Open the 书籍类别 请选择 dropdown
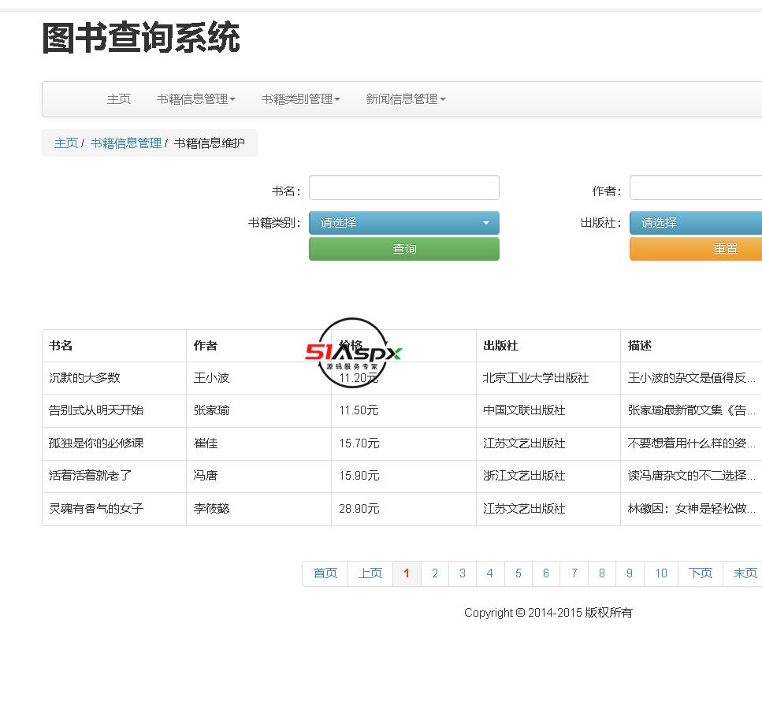This screenshot has height=701, width=762. (x=404, y=223)
